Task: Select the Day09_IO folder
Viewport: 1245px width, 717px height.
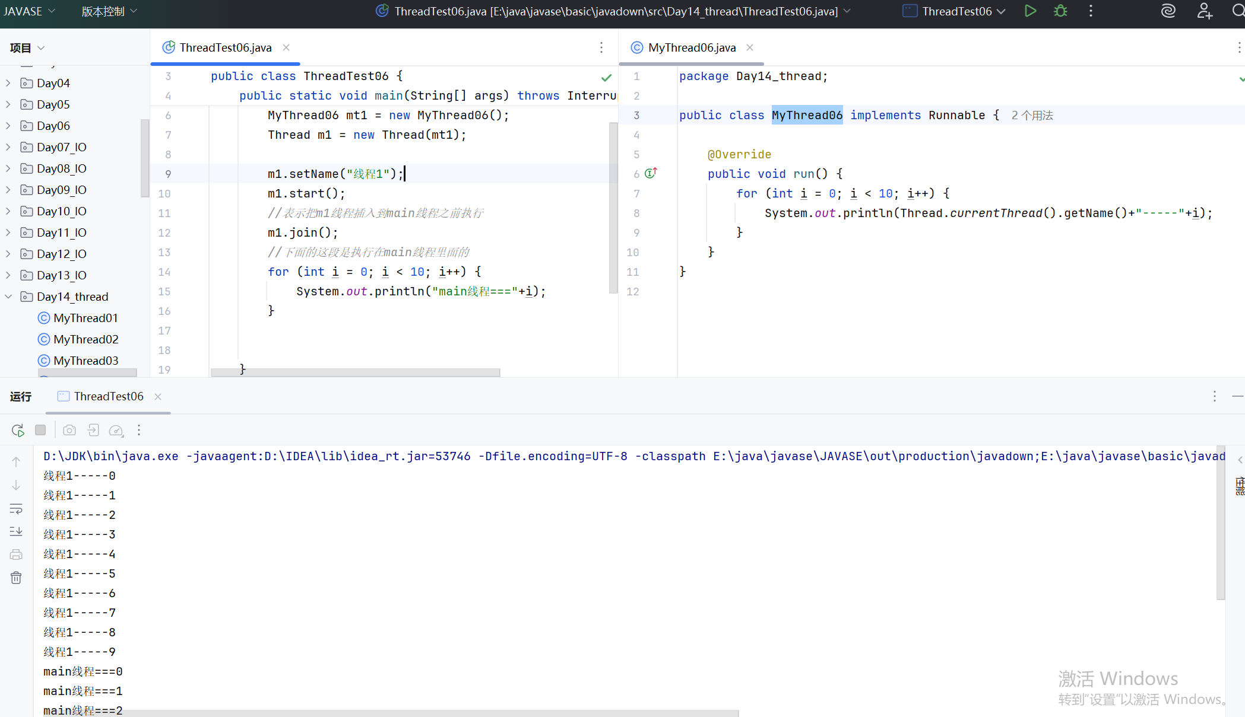Action: 62,190
